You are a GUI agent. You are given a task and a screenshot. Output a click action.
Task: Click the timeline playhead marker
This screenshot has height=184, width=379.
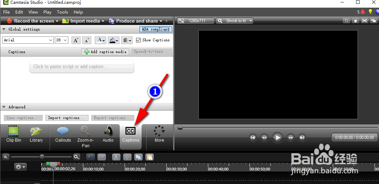click(53, 165)
